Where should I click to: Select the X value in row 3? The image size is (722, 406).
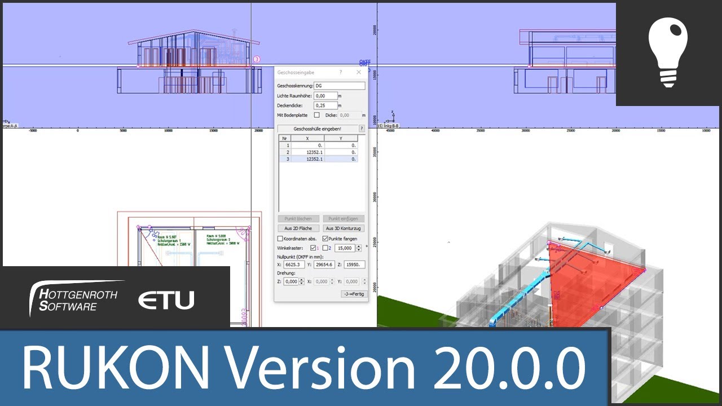point(308,159)
